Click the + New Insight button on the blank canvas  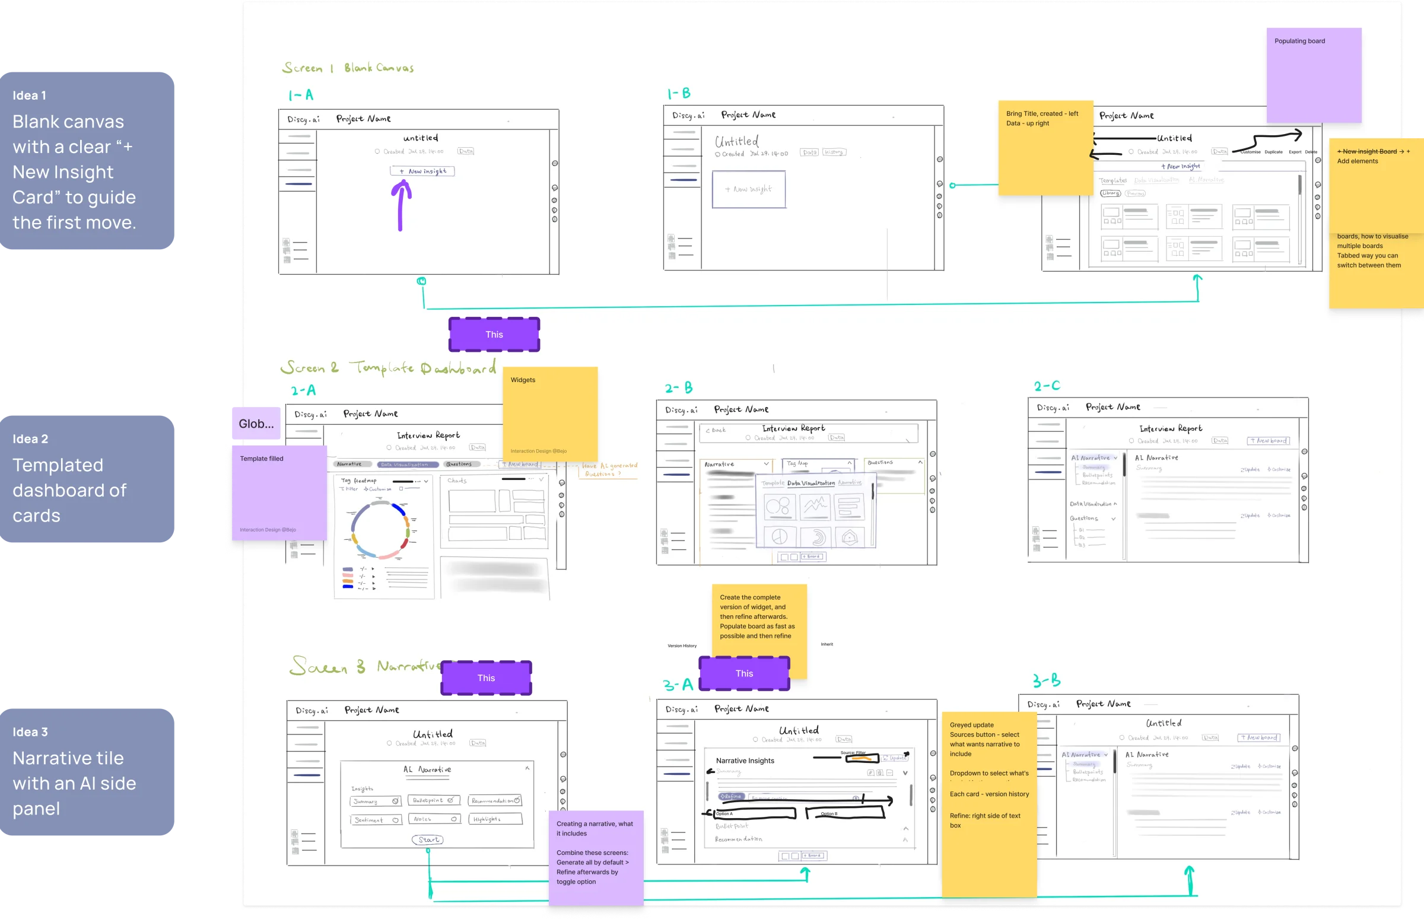click(x=422, y=171)
